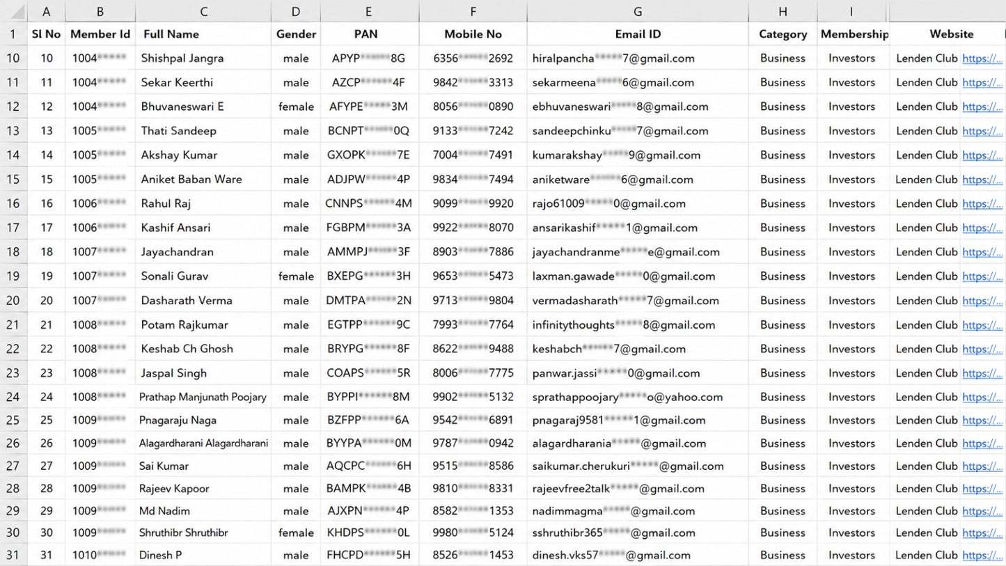
Task: Select column G header
Action: (638, 11)
